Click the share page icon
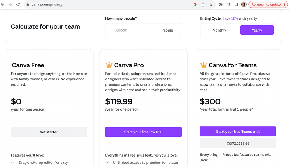This screenshot has height=166, width=290. click(x=203, y=4)
